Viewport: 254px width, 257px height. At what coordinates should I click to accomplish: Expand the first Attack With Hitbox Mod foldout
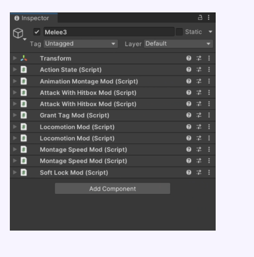[x=15, y=93]
